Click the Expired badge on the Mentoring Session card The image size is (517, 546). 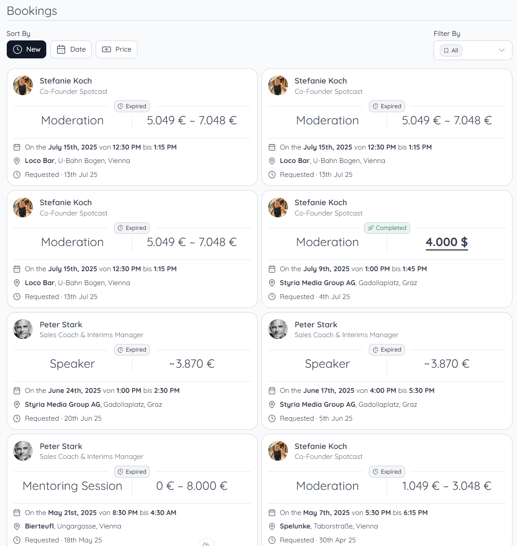pyautogui.click(x=132, y=471)
